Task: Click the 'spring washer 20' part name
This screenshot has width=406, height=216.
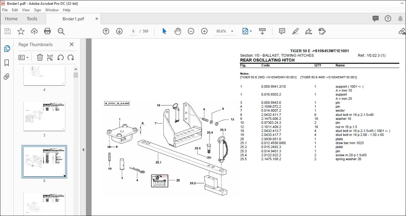Action: pyautogui.click(x=348, y=159)
